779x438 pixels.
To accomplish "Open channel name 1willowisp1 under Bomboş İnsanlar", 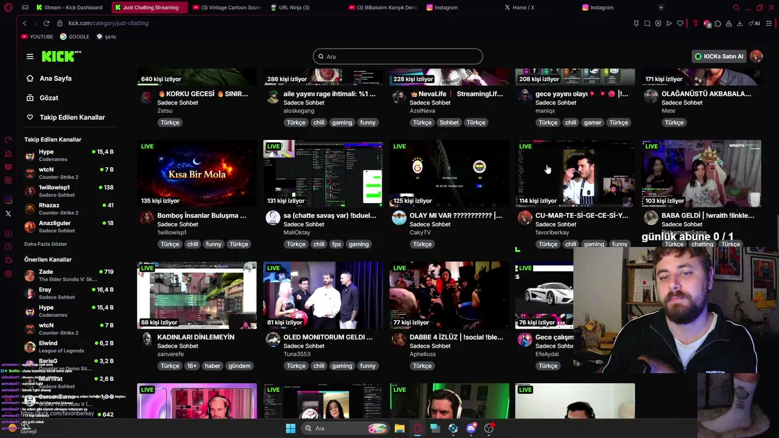I will coord(172,232).
